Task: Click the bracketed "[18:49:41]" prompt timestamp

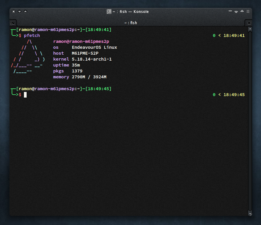Action: 98,30
